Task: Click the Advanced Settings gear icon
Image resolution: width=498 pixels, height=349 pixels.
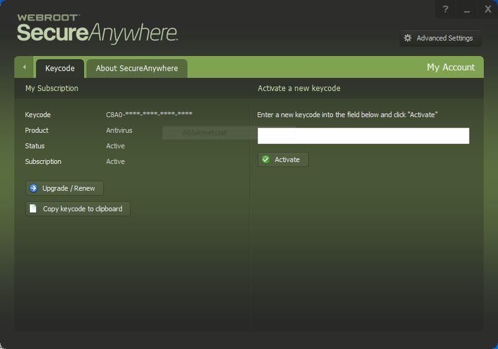Action: (408, 38)
